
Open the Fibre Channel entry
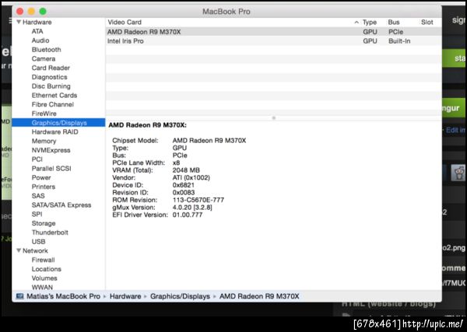tap(52, 104)
